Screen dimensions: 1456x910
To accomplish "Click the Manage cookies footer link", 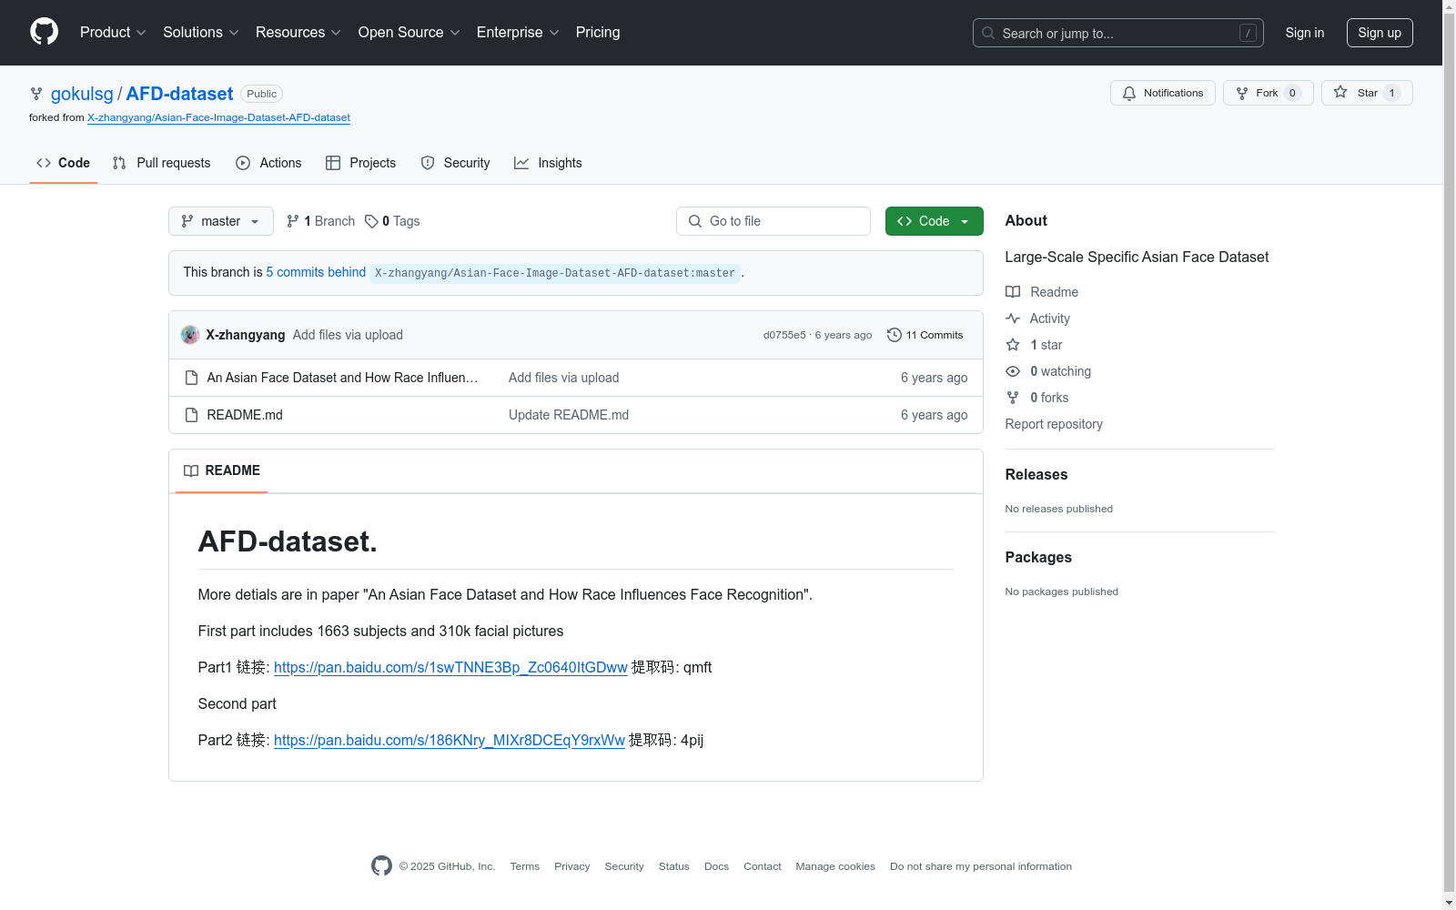I will click(x=835, y=866).
